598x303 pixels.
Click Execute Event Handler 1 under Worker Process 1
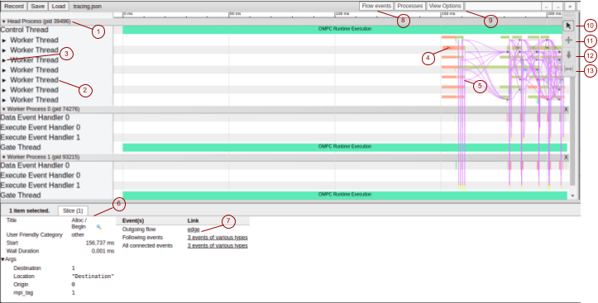[x=41, y=186]
